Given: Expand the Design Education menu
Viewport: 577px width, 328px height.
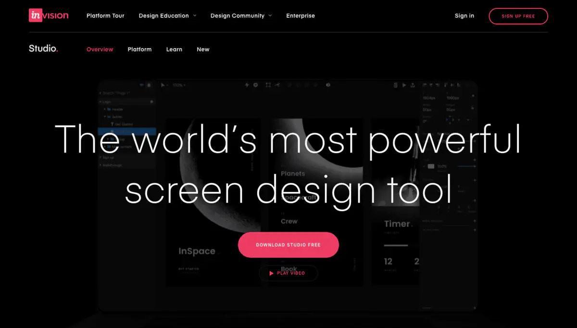Looking at the screenshot, I should (x=167, y=16).
